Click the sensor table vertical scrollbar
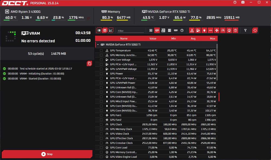This screenshot has height=160, width=271. 217,62
